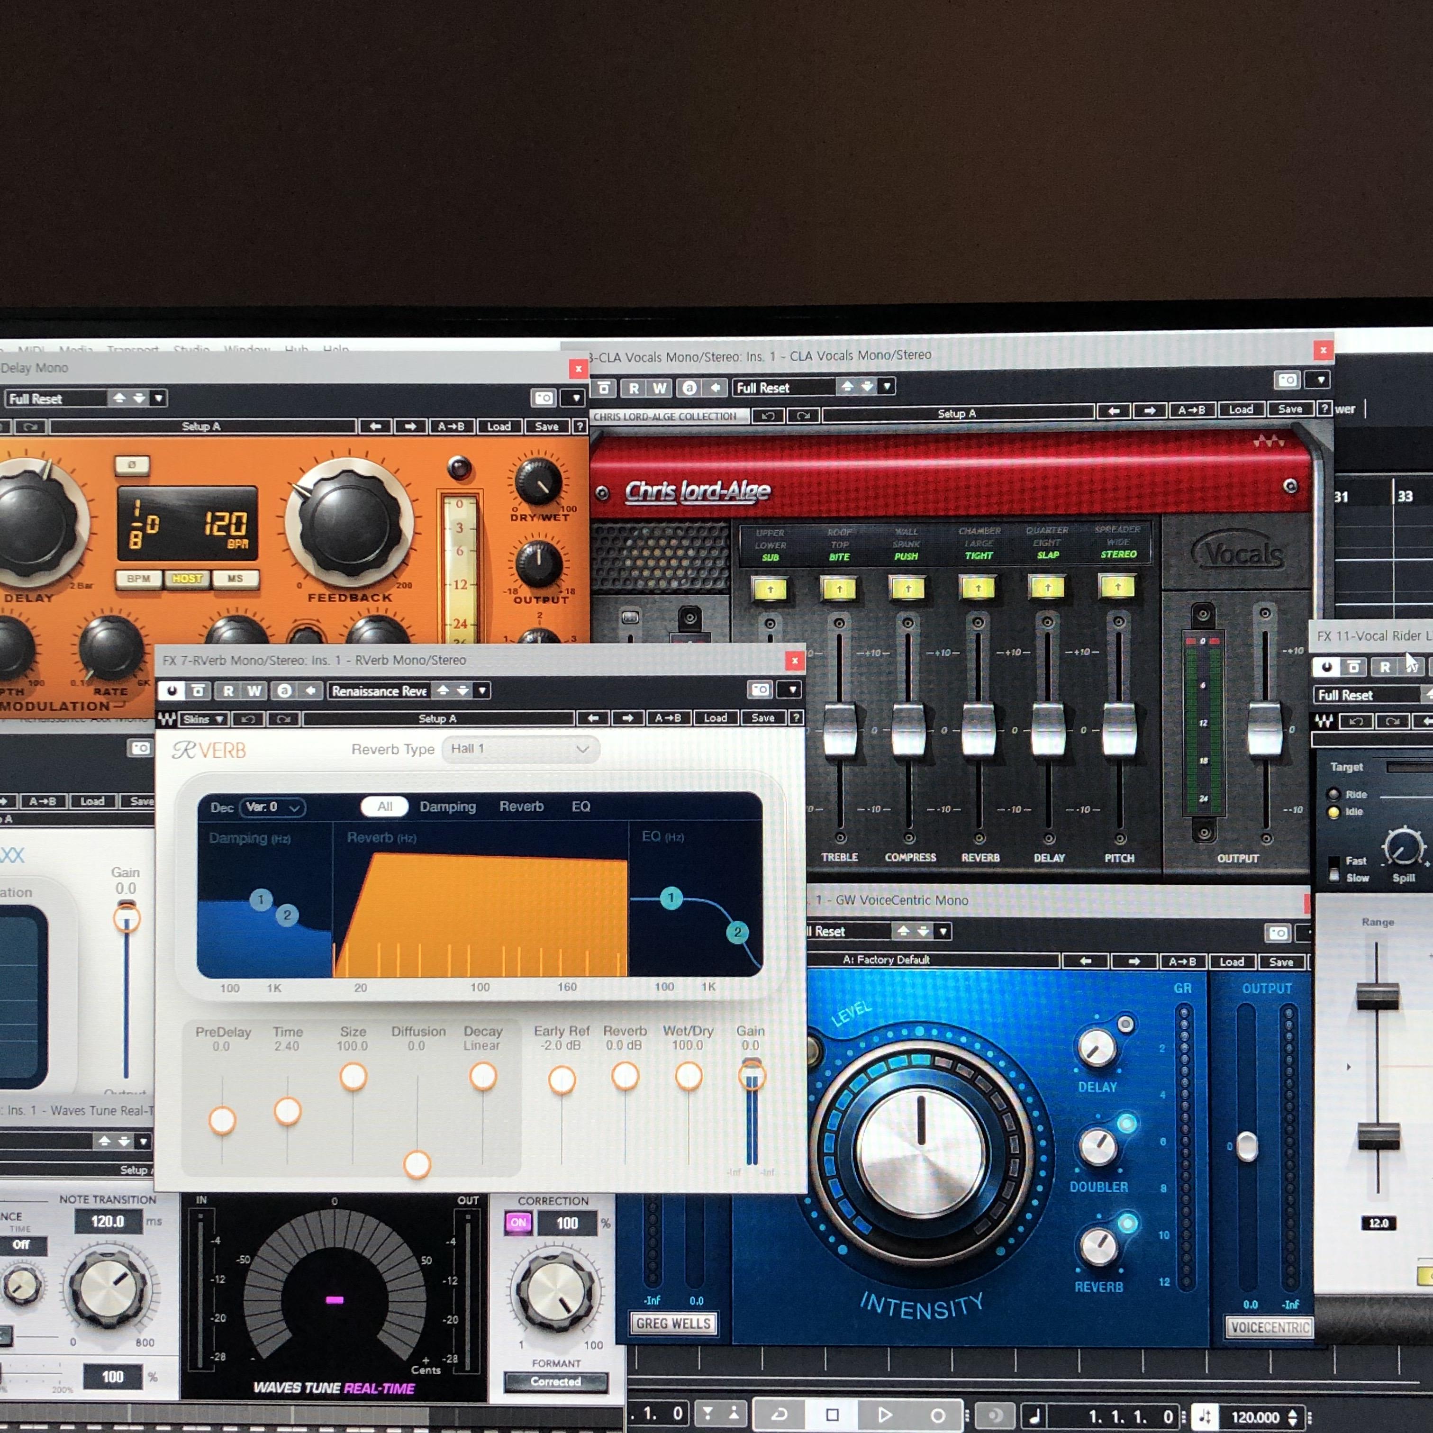Select the EQ tab in RVerb display

pos(581,806)
